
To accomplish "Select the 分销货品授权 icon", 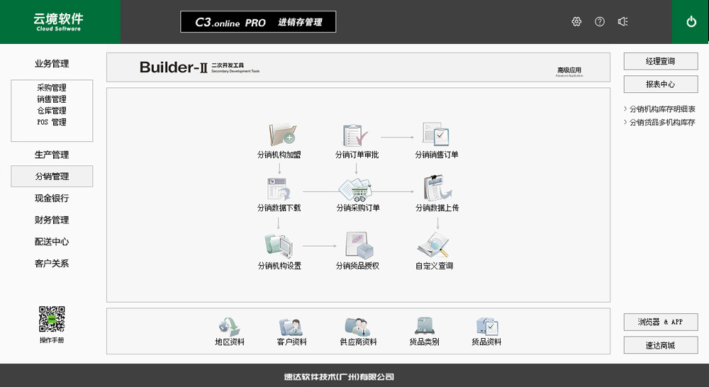I will pyautogui.click(x=358, y=245).
